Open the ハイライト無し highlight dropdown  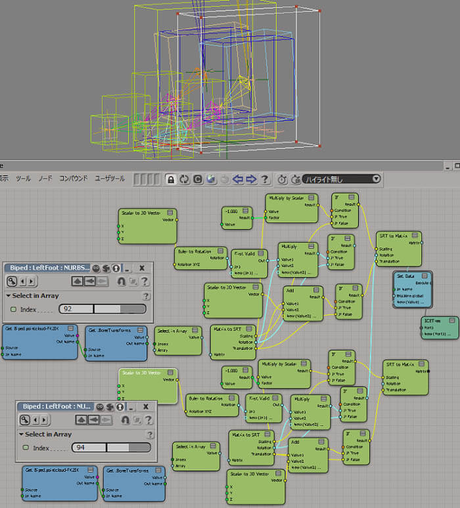(x=342, y=179)
